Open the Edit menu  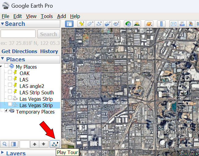(18, 16)
